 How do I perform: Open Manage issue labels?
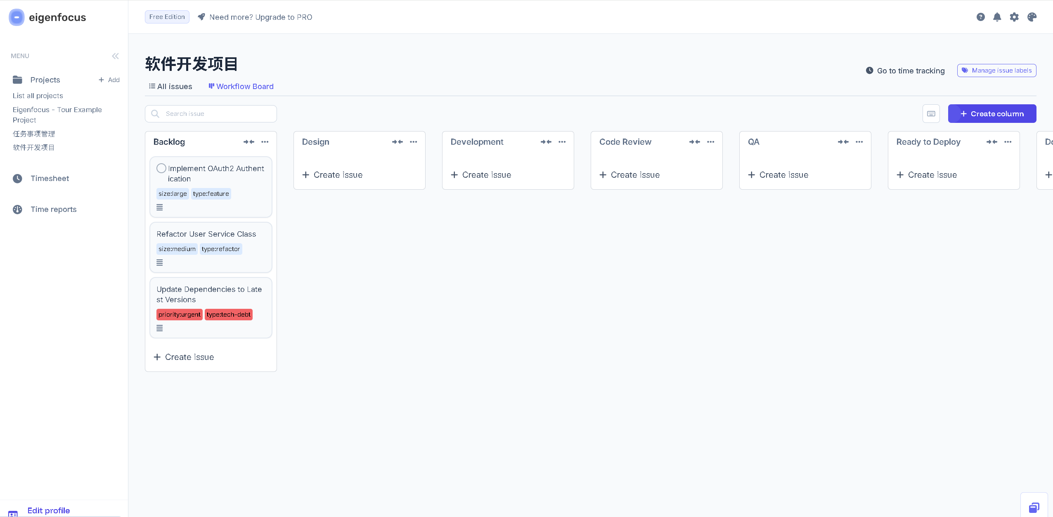(x=996, y=70)
